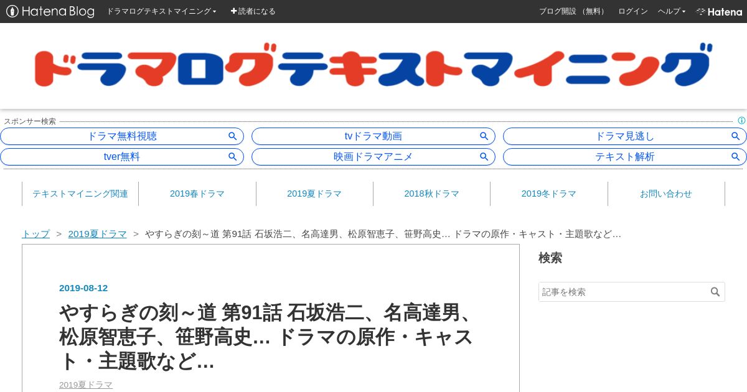Viewport: 747px width, 392px height.
Task: Click search icon in ドラマ見逃し pill
Action: pos(735,136)
